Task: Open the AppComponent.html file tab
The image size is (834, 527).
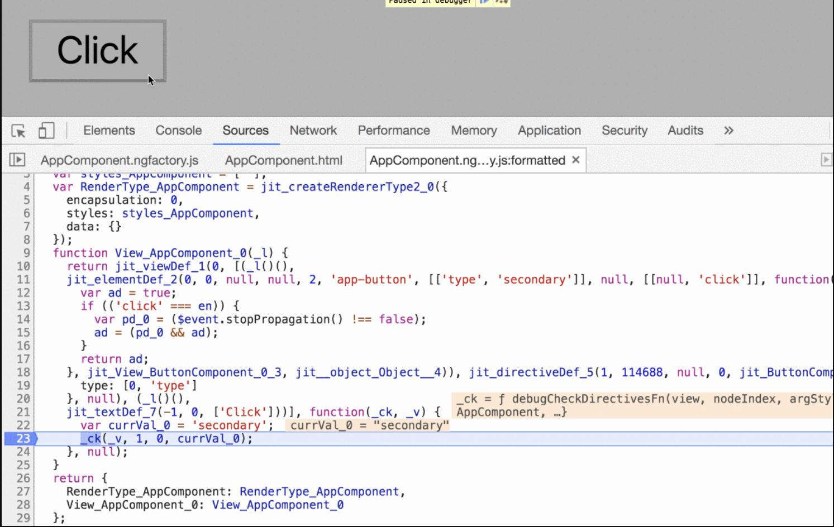Action: [283, 161]
